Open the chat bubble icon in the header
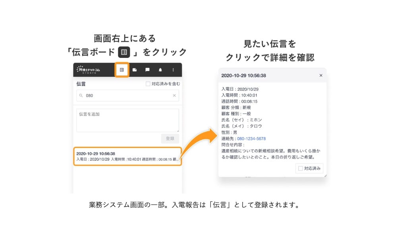 [147, 69]
